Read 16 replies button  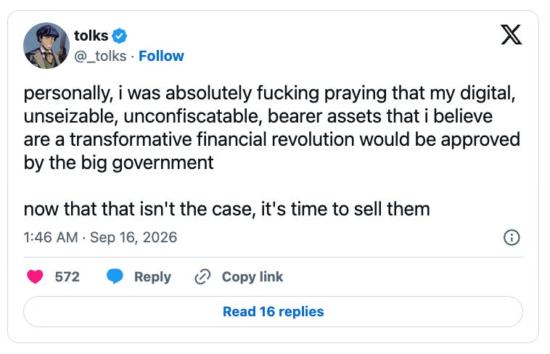click(273, 311)
